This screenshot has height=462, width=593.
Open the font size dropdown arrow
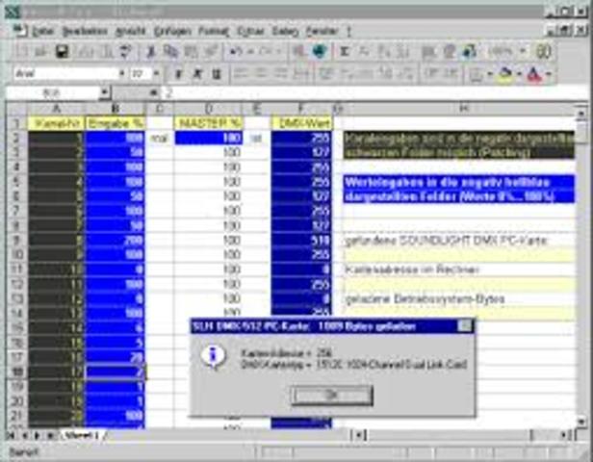click(156, 74)
